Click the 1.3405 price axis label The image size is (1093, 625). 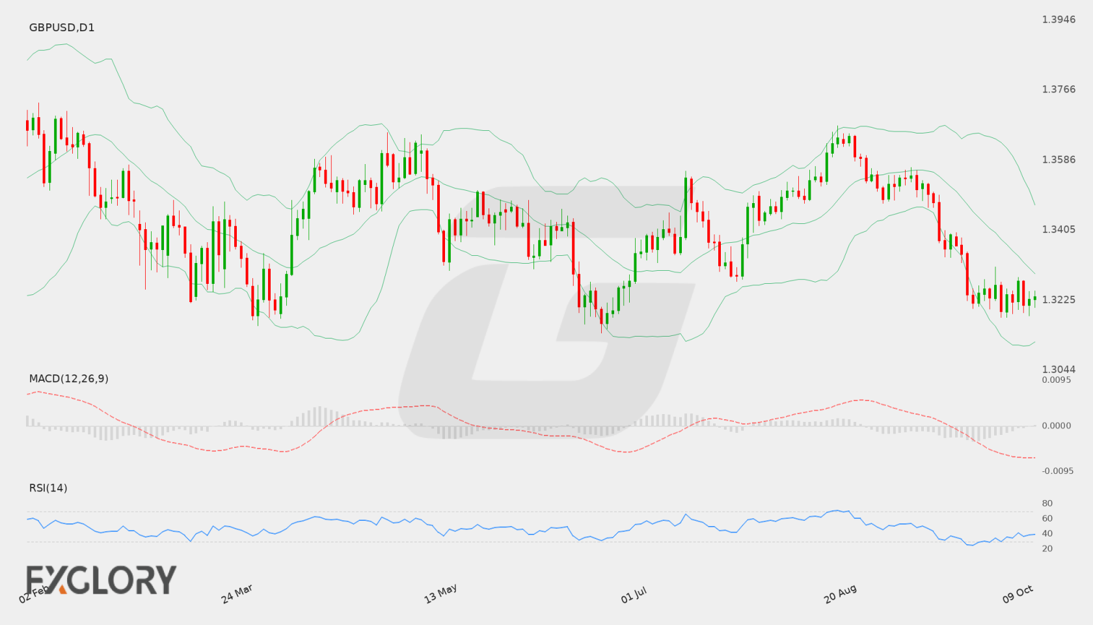coord(1059,229)
